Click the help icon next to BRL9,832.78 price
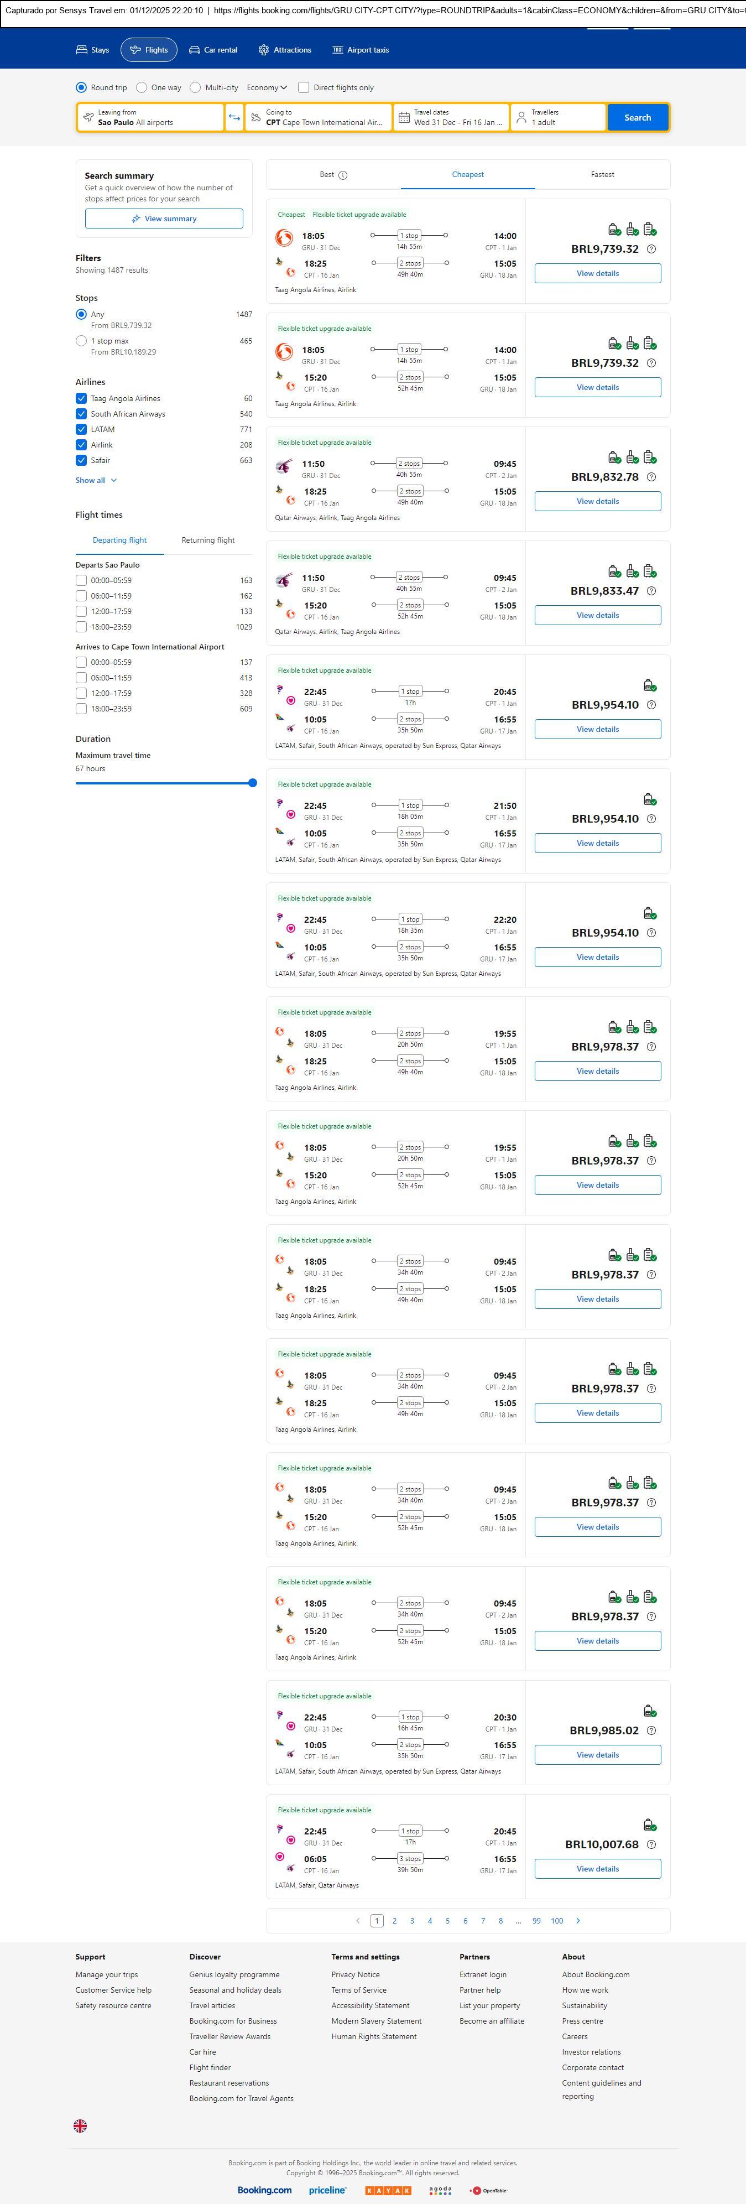This screenshot has width=746, height=2204. click(x=651, y=477)
